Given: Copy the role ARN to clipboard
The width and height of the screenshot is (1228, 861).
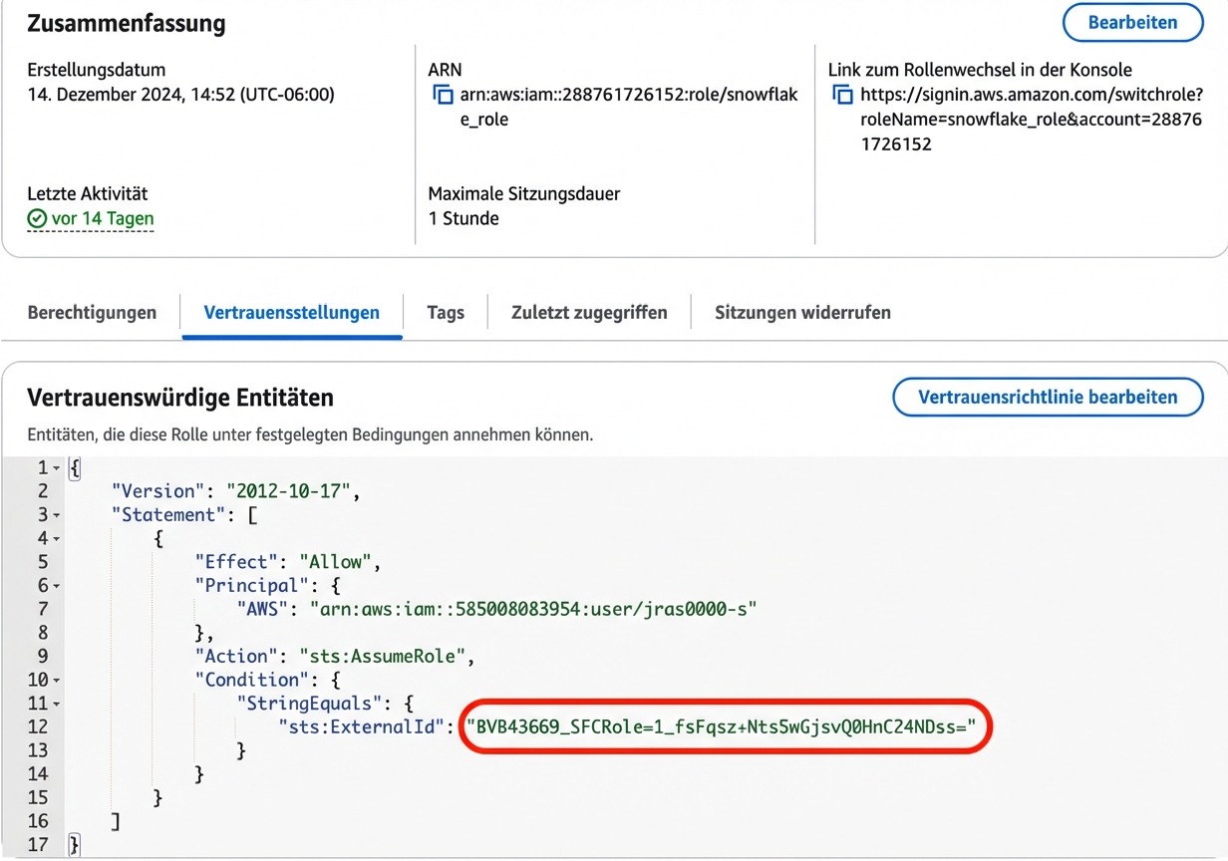Looking at the screenshot, I should (x=442, y=95).
